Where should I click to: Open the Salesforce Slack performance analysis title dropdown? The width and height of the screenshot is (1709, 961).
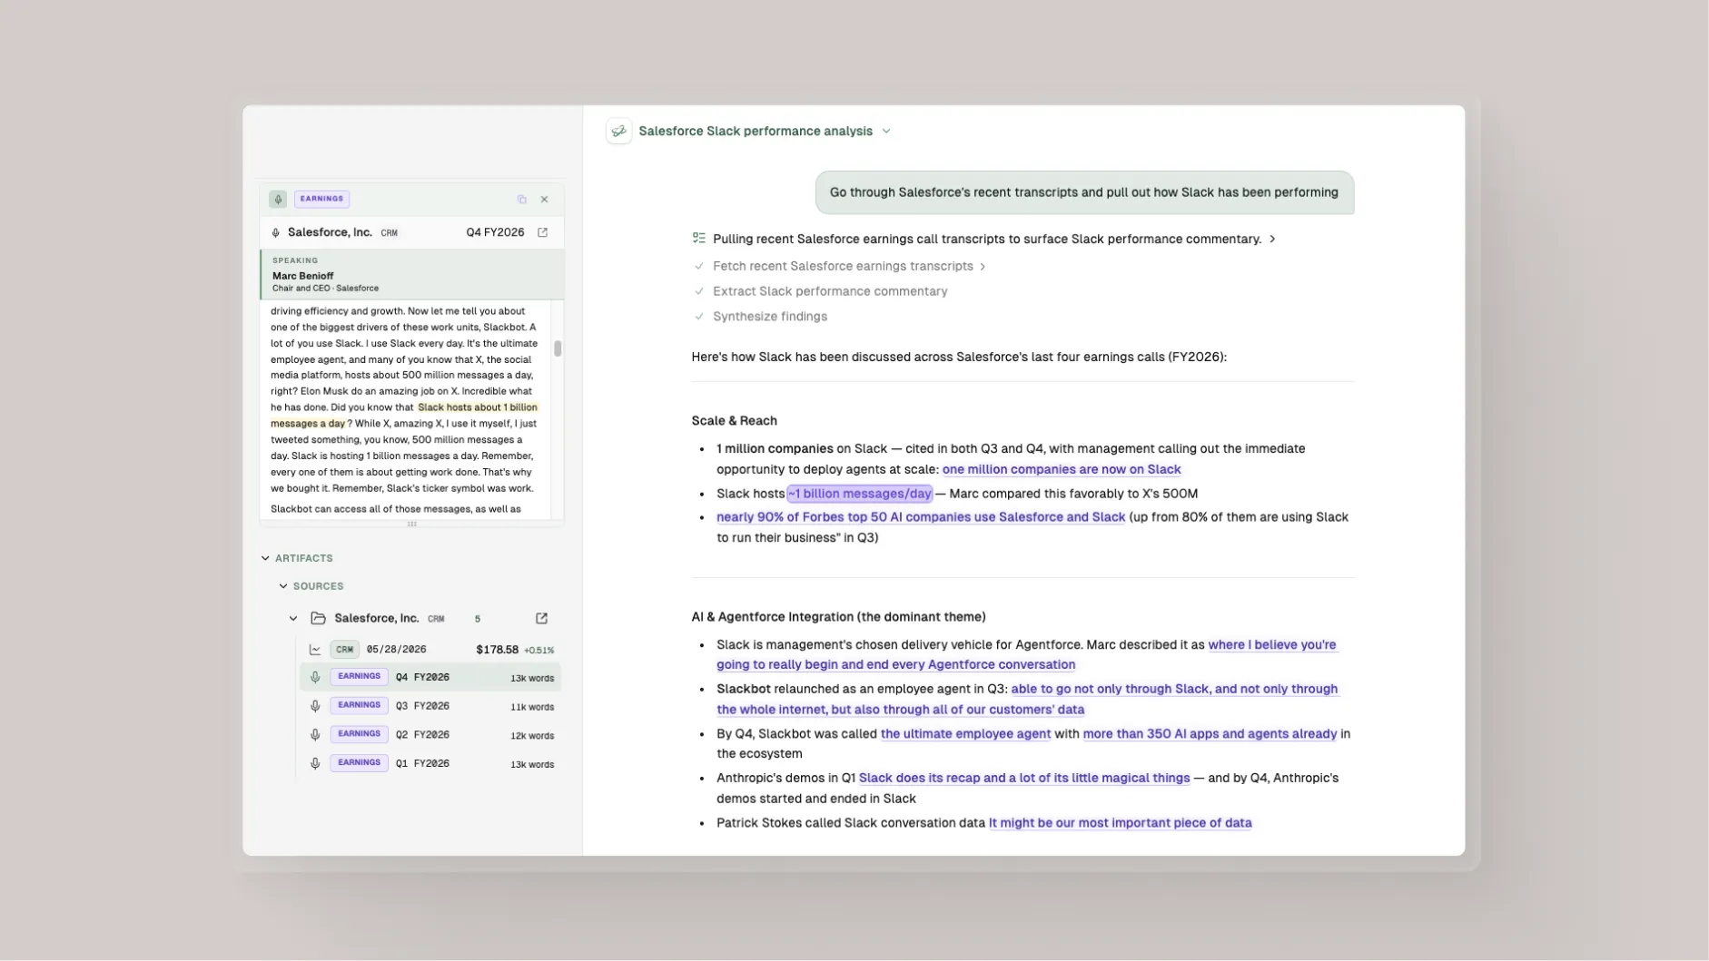coord(886,132)
